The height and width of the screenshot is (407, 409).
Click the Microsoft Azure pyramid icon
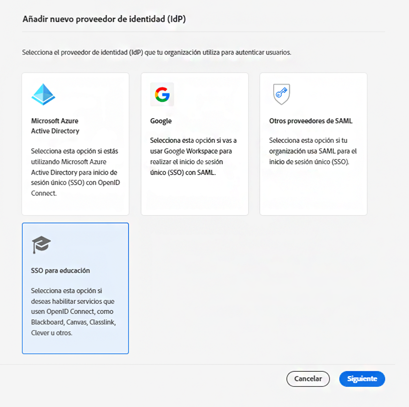click(43, 95)
